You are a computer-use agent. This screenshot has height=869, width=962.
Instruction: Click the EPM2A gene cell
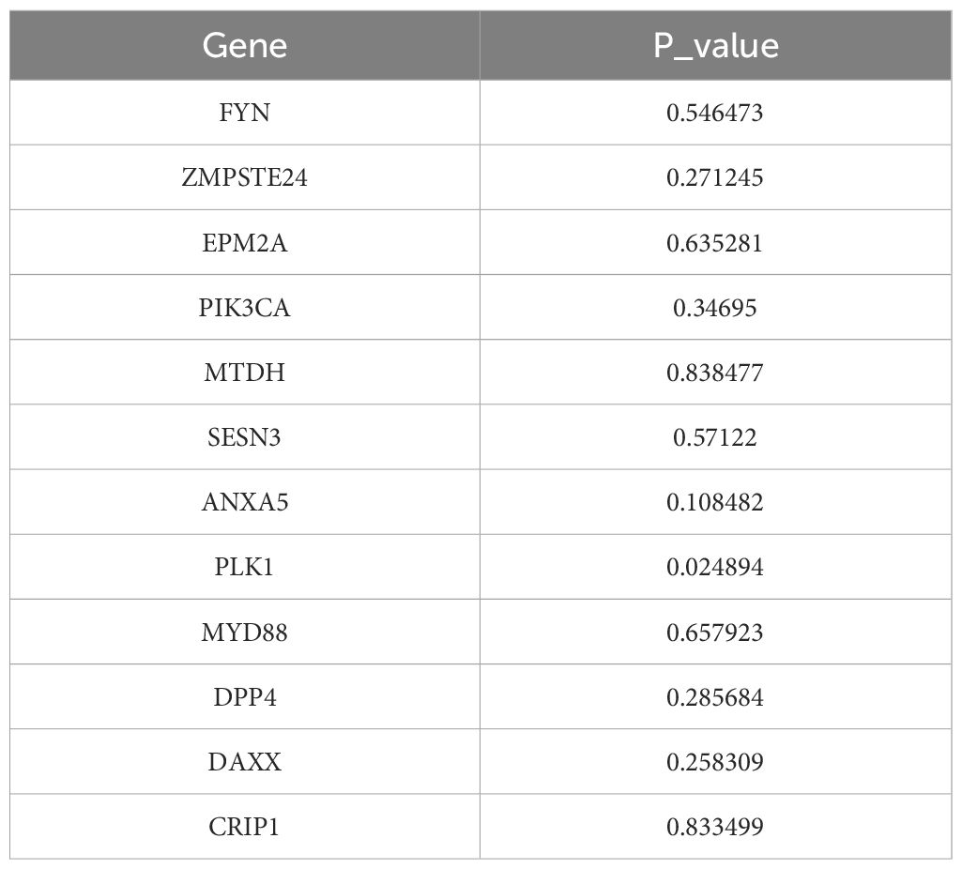click(x=244, y=243)
